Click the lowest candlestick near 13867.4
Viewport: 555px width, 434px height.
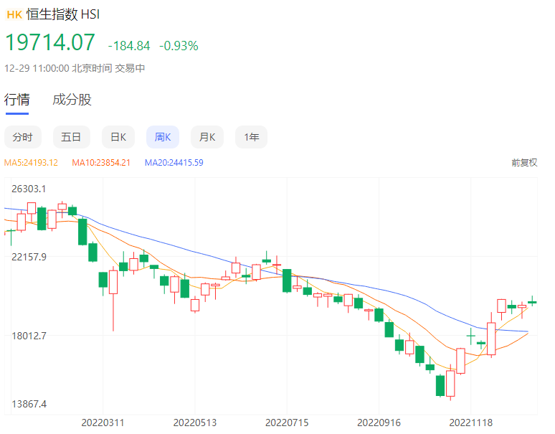pos(450,383)
